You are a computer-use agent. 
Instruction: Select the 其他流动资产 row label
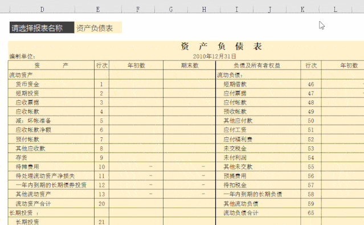click(33, 194)
